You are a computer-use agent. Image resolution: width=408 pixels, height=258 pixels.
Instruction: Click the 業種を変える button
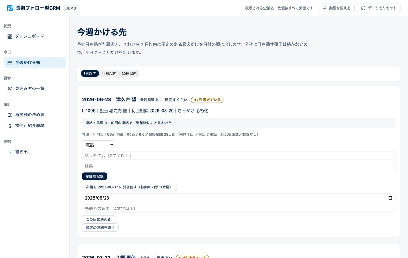[x=336, y=8]
